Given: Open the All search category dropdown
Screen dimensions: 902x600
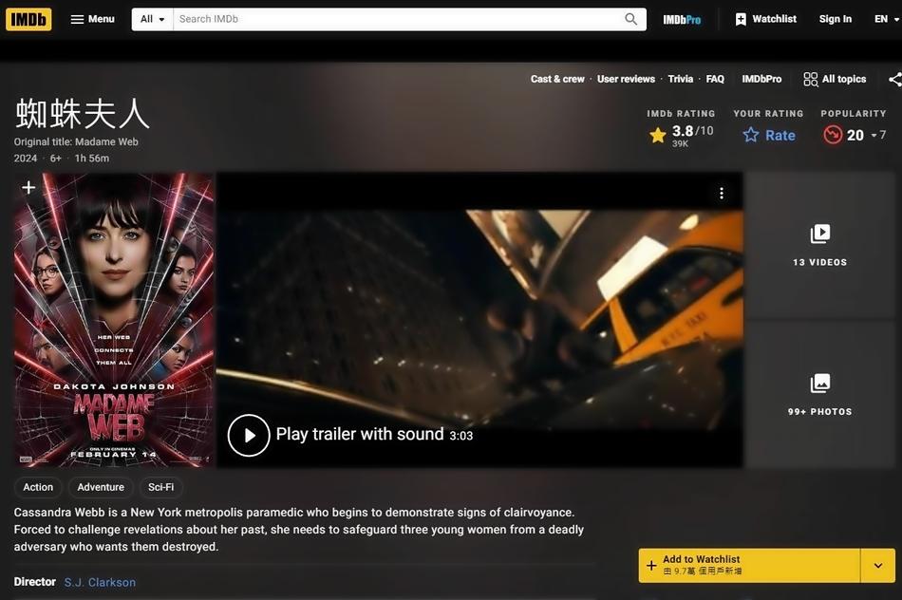Looking at the screenshot, I should [x=153, y=19].
